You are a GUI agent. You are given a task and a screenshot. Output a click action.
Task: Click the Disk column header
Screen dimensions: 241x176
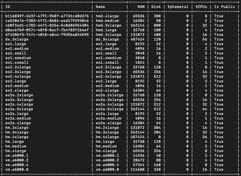pos(156,7)
